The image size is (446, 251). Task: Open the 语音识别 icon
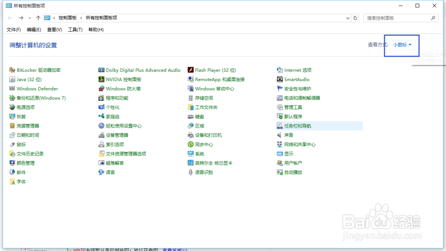190,172
